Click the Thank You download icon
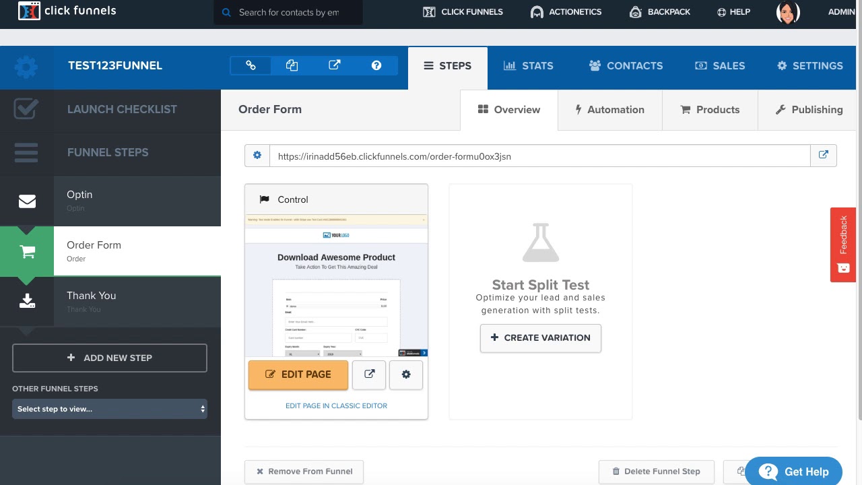This screenshot has height=485, width=862. coord(27,301)
